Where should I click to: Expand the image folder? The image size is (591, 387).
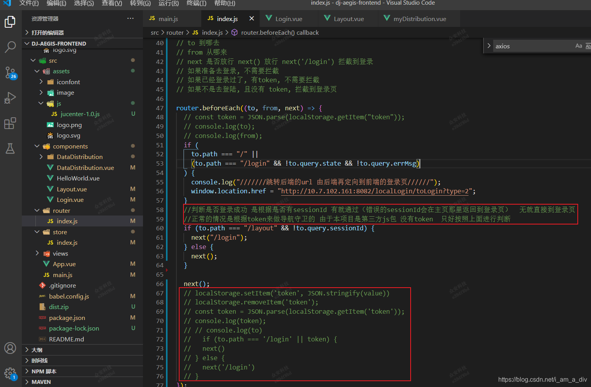[83, 92]
